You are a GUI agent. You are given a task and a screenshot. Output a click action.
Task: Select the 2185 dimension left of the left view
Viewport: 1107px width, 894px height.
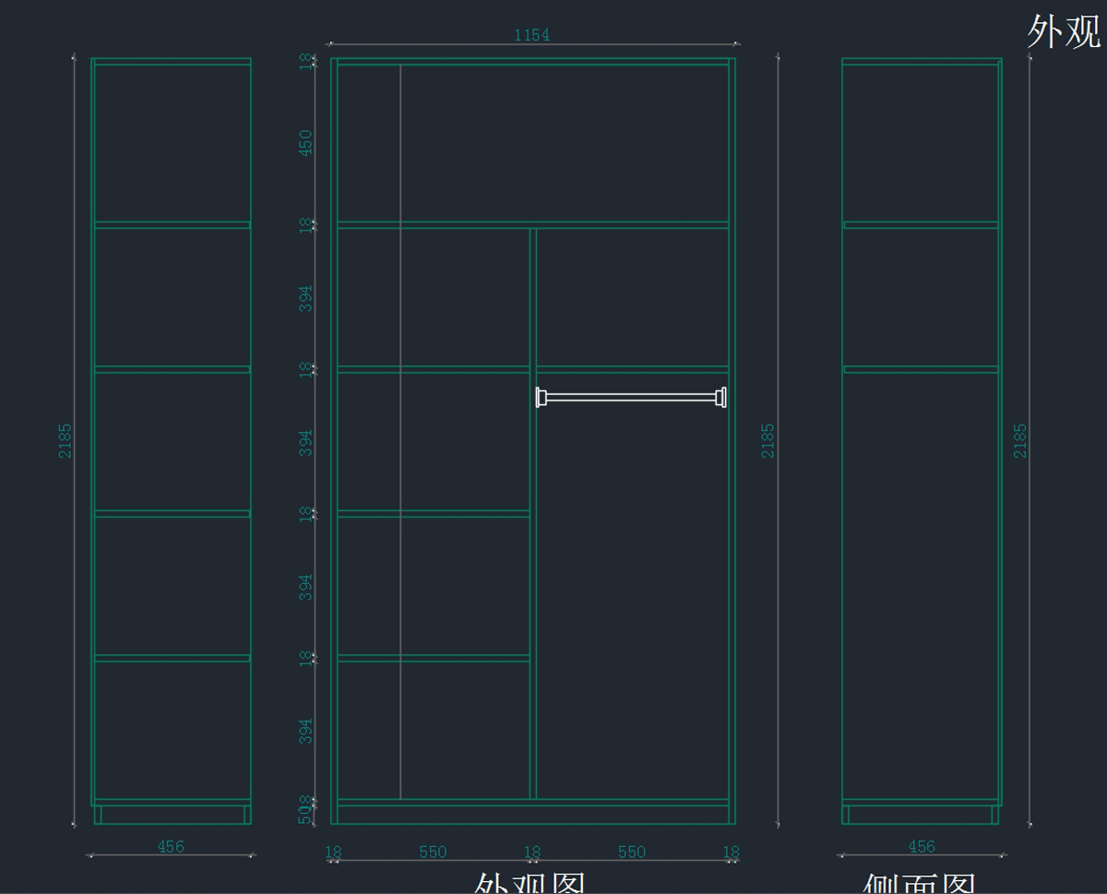(x=65, y=440)
